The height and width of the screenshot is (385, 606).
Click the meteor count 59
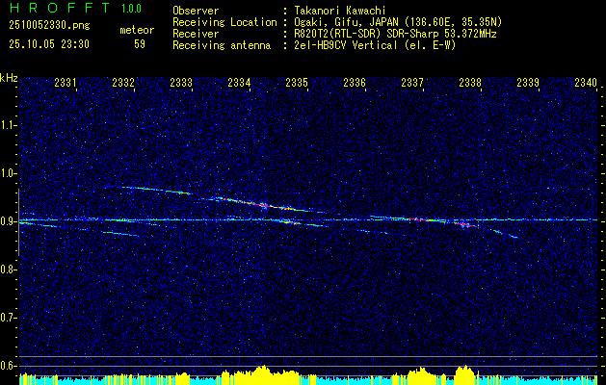[140, 44]
